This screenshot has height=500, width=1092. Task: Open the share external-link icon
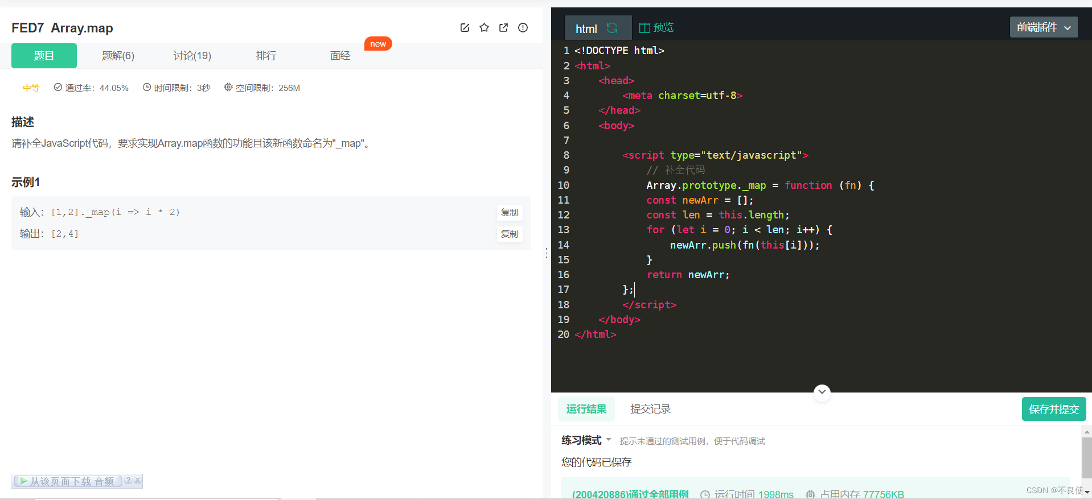(503, 27)
